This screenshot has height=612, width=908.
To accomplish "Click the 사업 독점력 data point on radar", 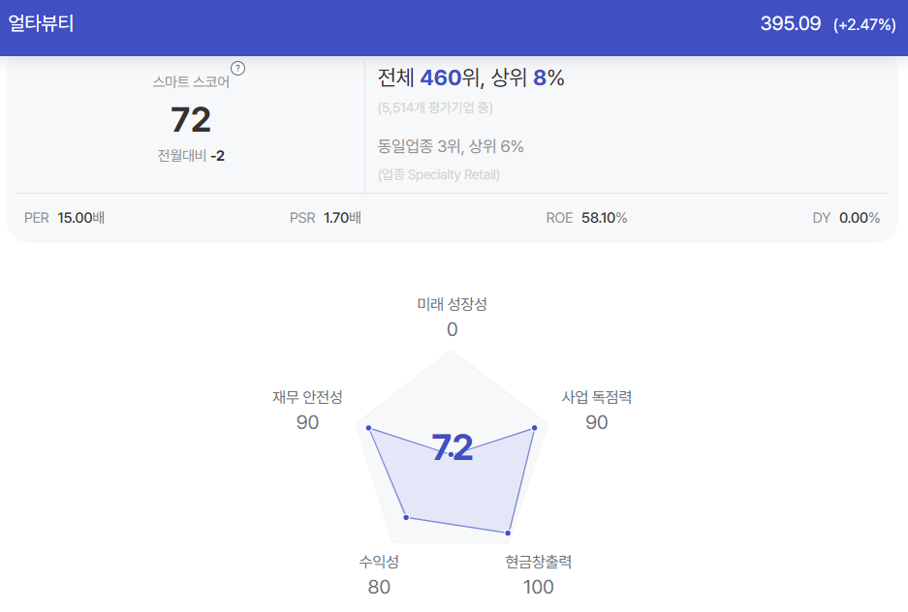I will coord(535,428).
